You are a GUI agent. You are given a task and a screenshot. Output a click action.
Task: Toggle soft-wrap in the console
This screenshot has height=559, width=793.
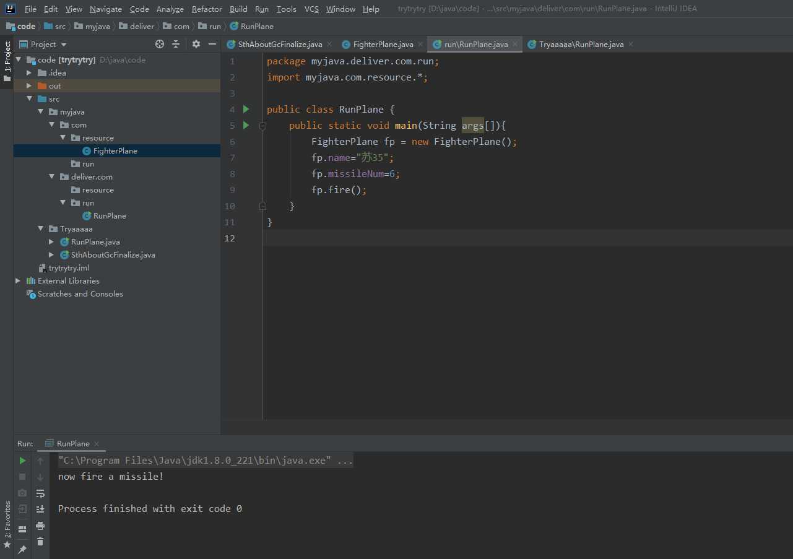click(40, 493)
